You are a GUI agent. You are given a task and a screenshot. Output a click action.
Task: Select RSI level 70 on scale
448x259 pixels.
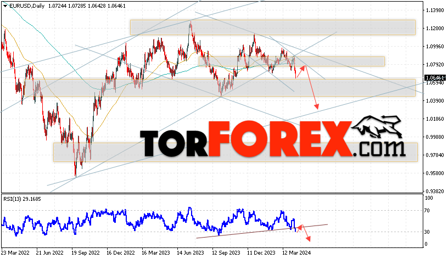tap(427, 211)
